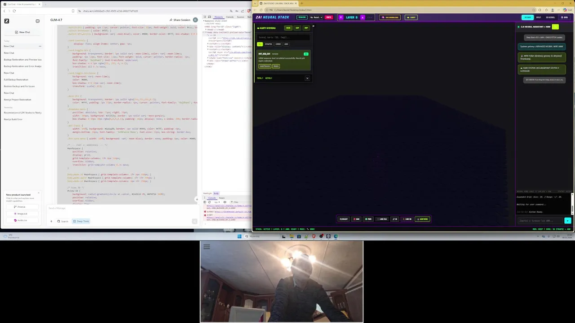Expand the style text/css node in DevTools
The width and height of the screenshot is (575, 323).
point(208,58)
